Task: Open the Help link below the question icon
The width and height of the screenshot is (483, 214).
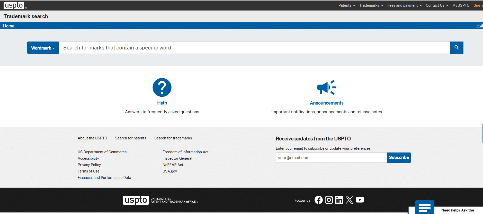Action: pyautogui.click(x=162, y=103)
